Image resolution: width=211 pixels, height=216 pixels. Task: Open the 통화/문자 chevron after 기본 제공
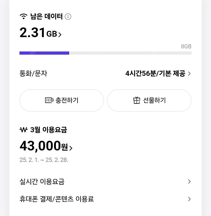click(189, 73)
